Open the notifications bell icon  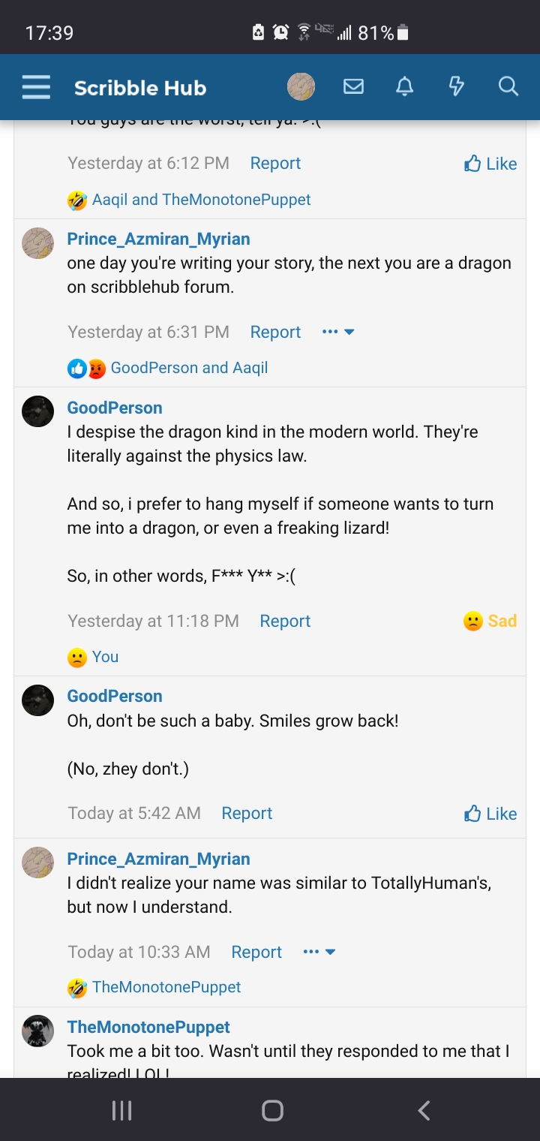[404, 86]
